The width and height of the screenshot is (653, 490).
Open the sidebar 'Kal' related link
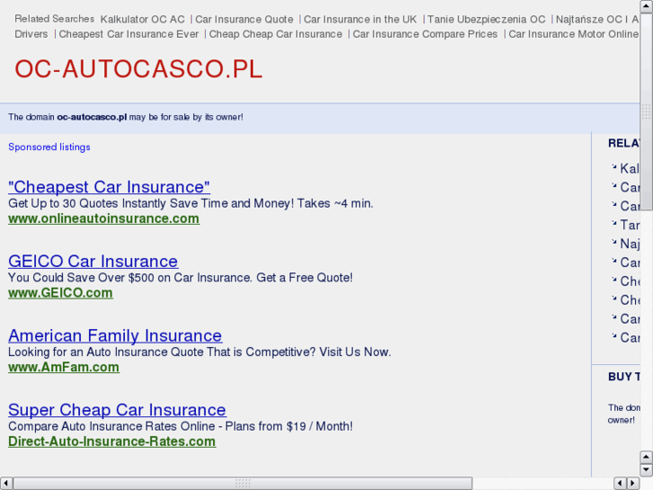630,168
